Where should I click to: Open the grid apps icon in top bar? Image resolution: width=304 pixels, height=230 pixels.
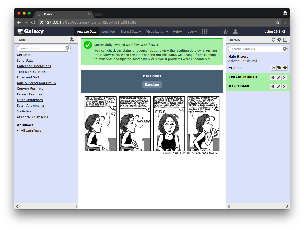click(204, 32)
